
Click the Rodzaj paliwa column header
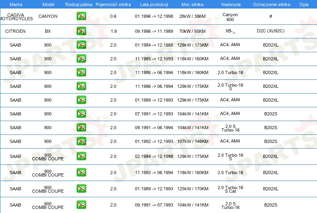point(79,4)
